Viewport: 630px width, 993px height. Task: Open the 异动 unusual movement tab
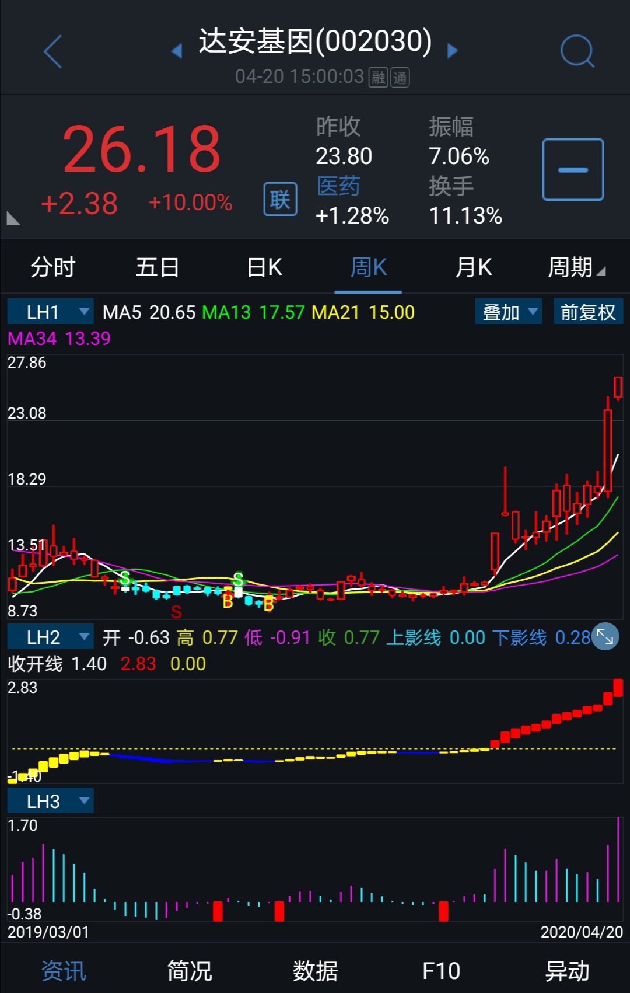[567, 971]
